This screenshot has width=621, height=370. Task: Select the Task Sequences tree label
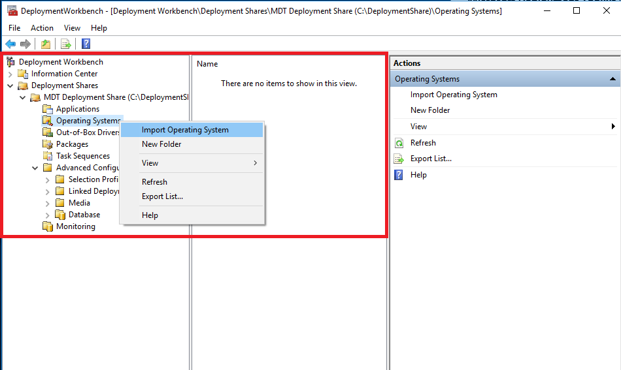[83, 156]
